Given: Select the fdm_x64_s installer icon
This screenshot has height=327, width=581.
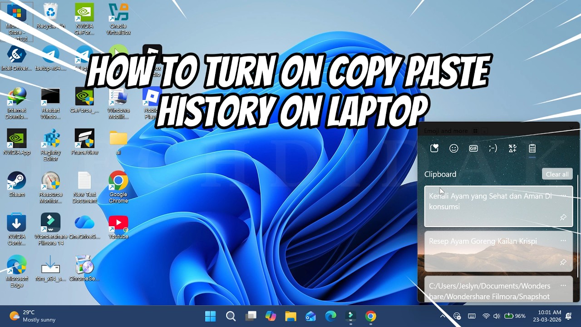Looking at the screenshot, I should (50, 269).
